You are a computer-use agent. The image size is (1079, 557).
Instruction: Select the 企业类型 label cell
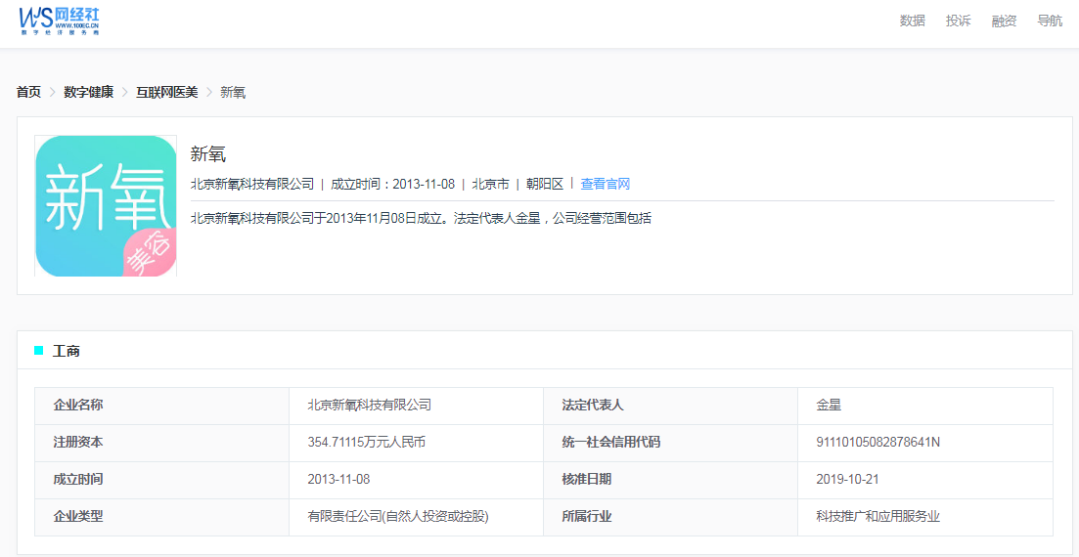coord(161,517)
